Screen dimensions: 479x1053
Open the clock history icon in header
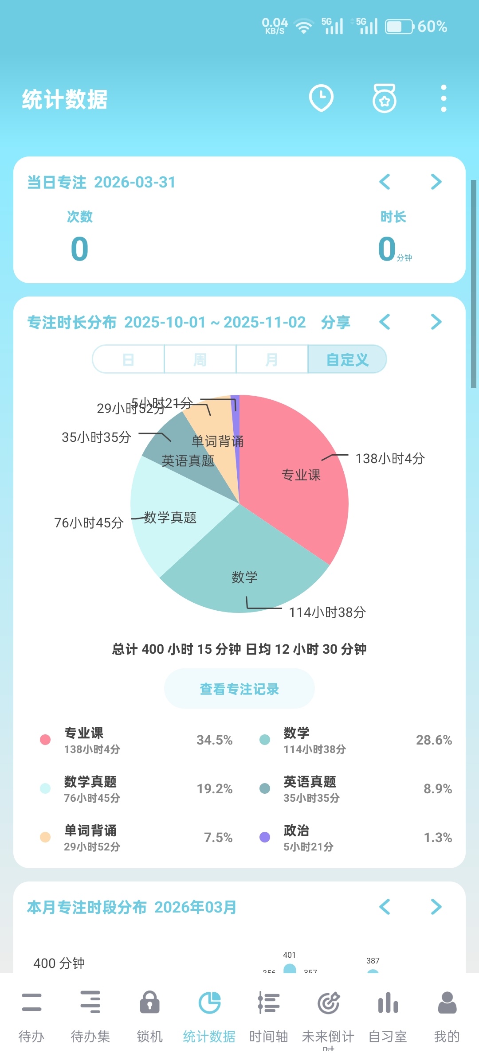(321, 98)
